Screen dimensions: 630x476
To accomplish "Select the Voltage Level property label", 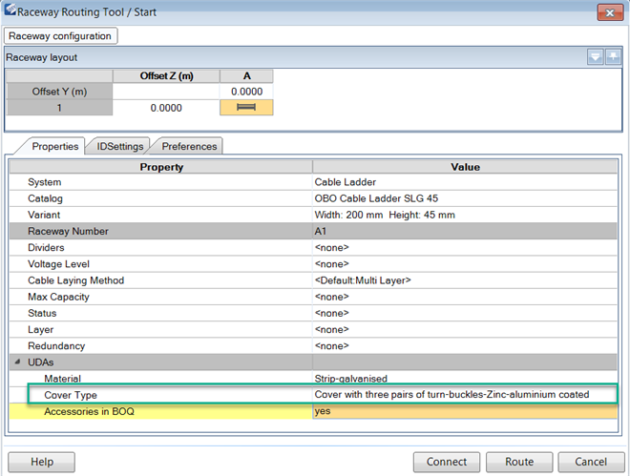I will click(58, 264).
